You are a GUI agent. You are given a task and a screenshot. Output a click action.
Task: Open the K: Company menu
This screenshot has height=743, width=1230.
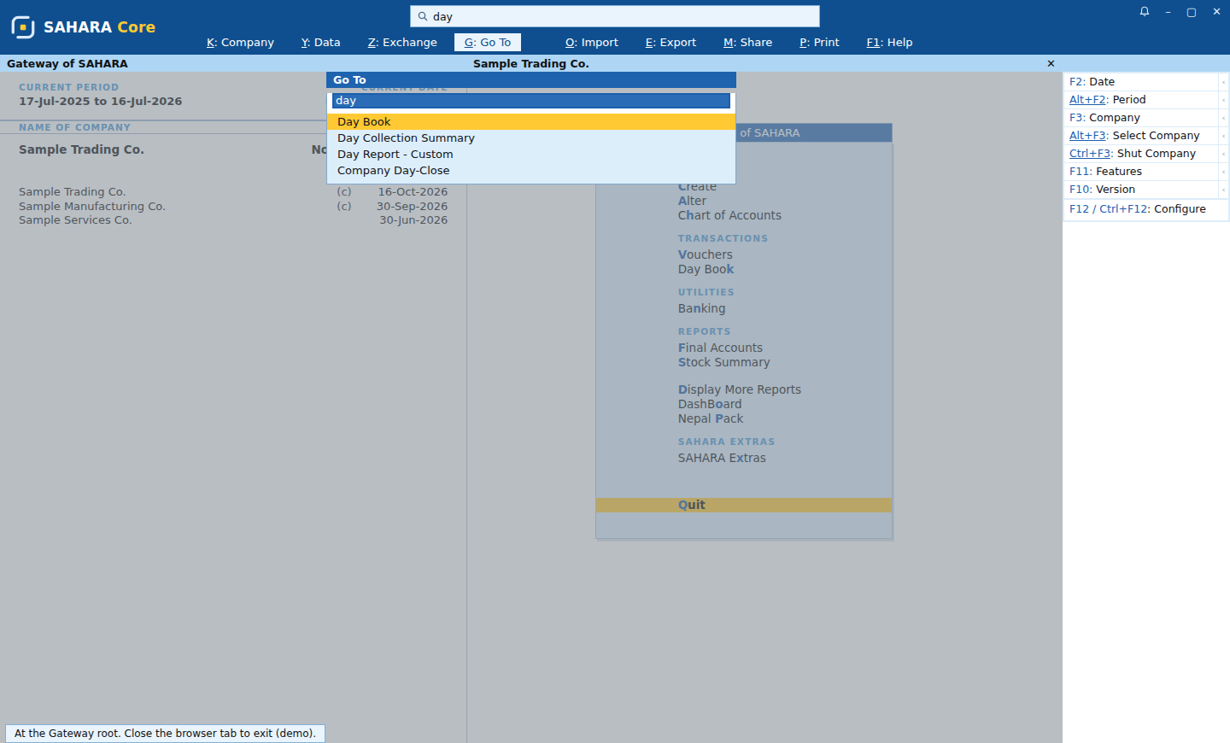tap(240, 42)
